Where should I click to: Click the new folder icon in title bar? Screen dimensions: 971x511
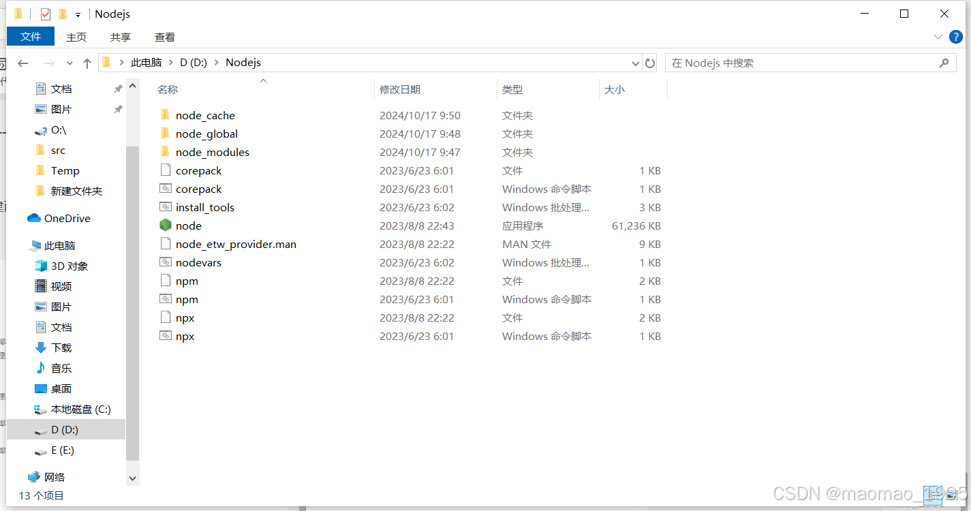coord(63,14)
